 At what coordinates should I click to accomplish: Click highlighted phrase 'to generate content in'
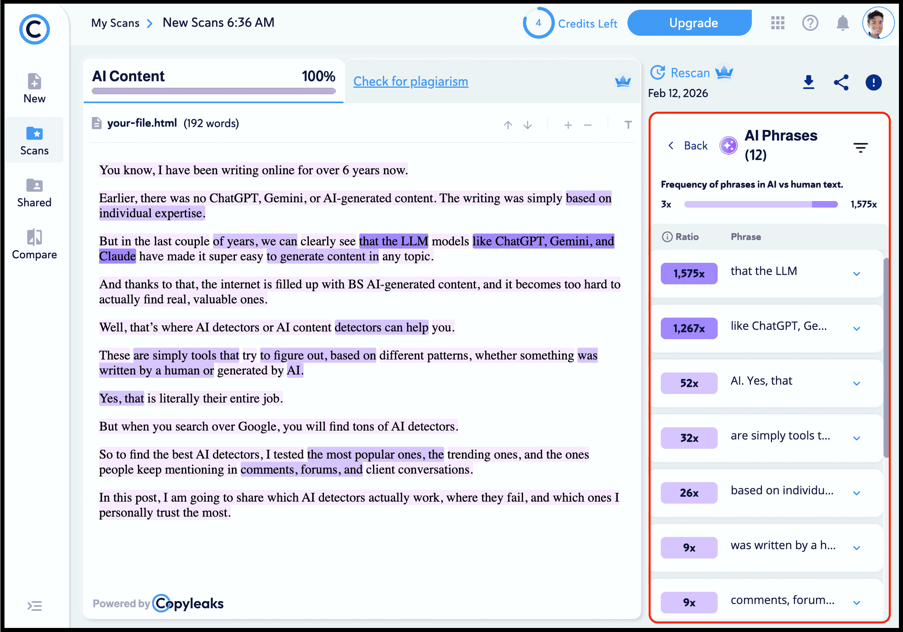pos(323,256)
